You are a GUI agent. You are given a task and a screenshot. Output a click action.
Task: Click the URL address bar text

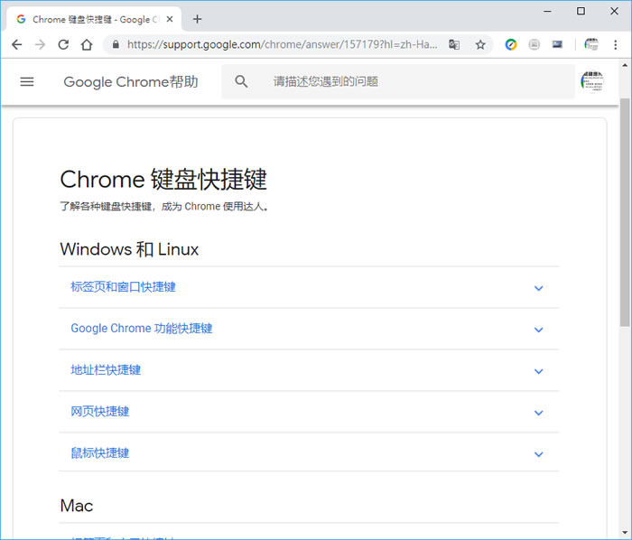point(282,44)
